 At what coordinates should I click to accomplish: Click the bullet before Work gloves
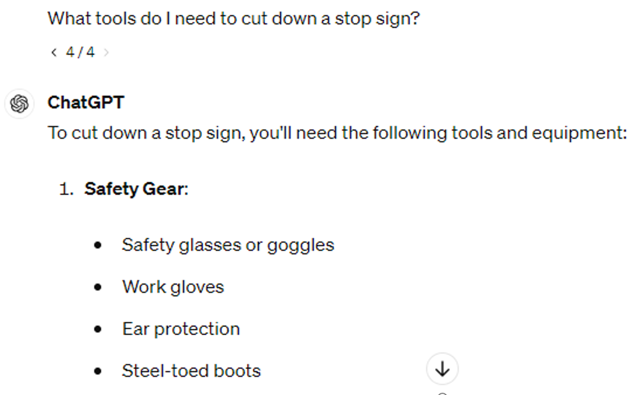(x=98, y=287)
